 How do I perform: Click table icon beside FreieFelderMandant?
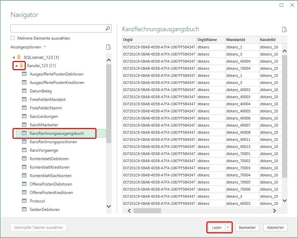click(24, 99)
